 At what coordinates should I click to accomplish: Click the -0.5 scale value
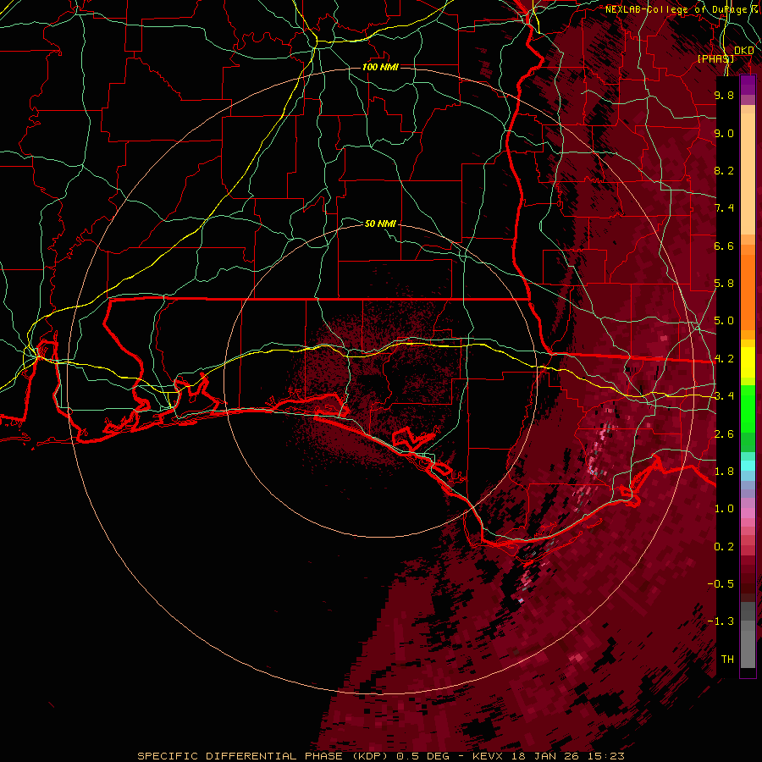click(x=721, y=584)
